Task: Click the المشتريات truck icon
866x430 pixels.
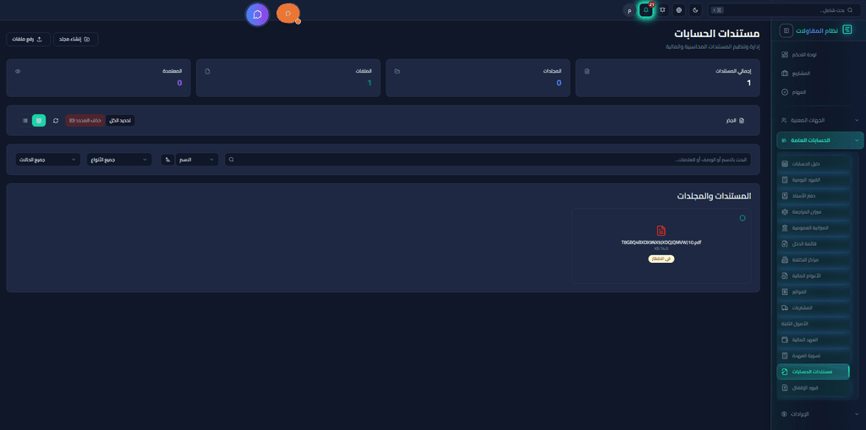Action: point(785,308)
